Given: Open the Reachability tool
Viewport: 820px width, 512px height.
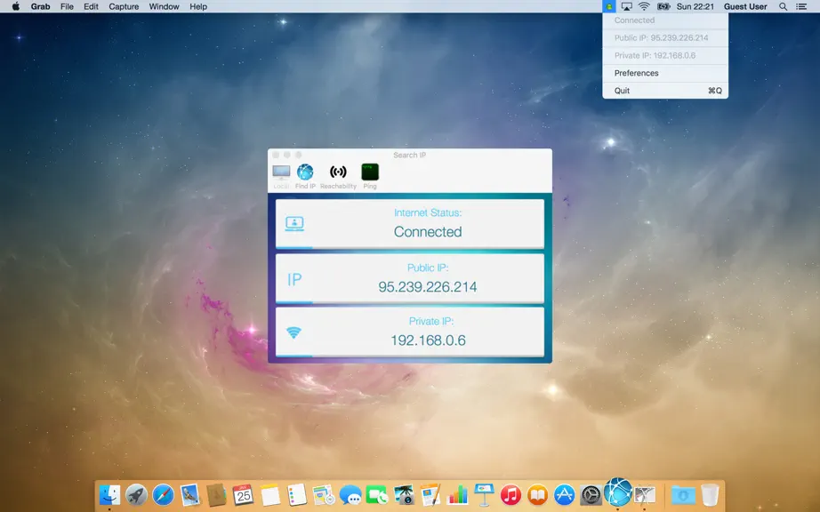Looking at the screenshot, I should [x=338, y=176].
